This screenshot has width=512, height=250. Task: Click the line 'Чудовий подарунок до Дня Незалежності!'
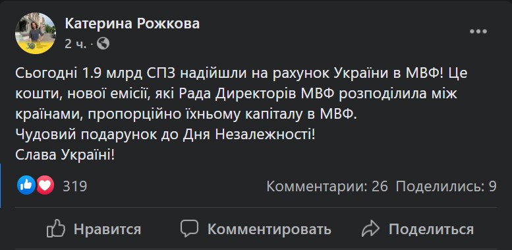coord(165,135)
